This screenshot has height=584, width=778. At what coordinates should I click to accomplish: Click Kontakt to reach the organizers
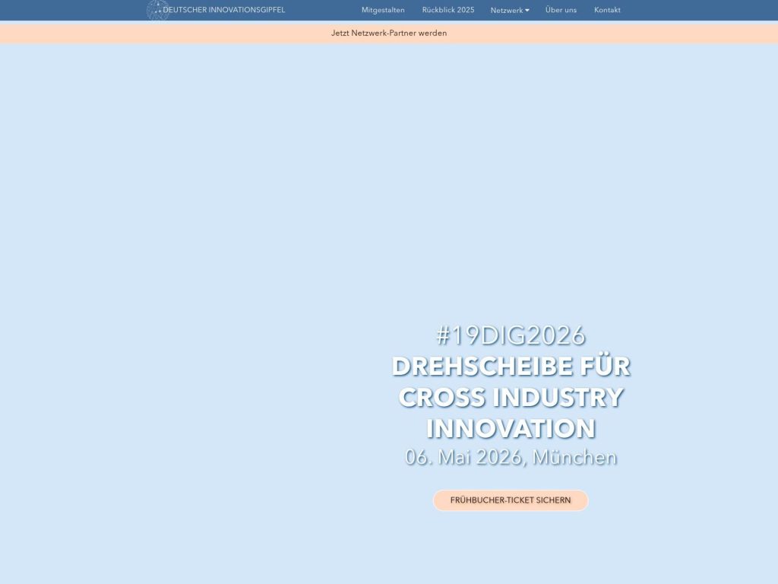point(608,11)
